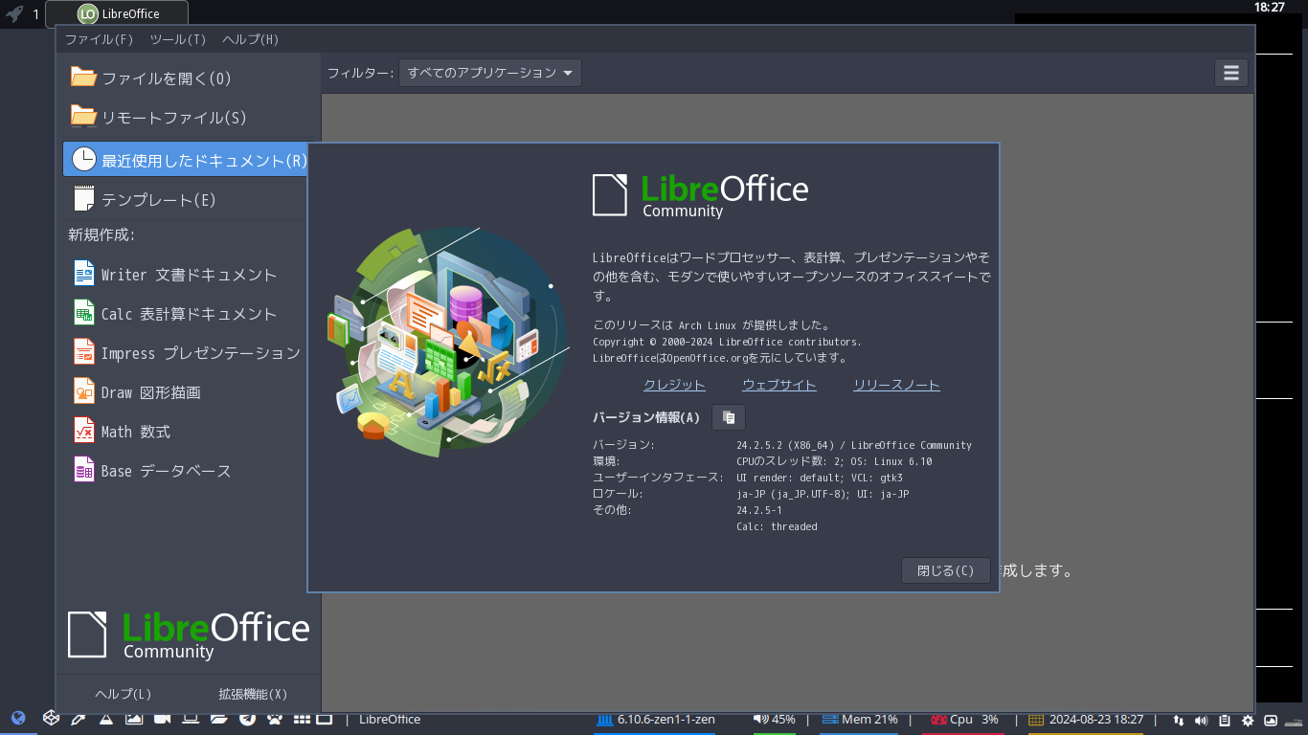Viewport: 1308px width, 735px height.
Task: Mute the speaker in the system tray
Action: (x=1200, y=721)
